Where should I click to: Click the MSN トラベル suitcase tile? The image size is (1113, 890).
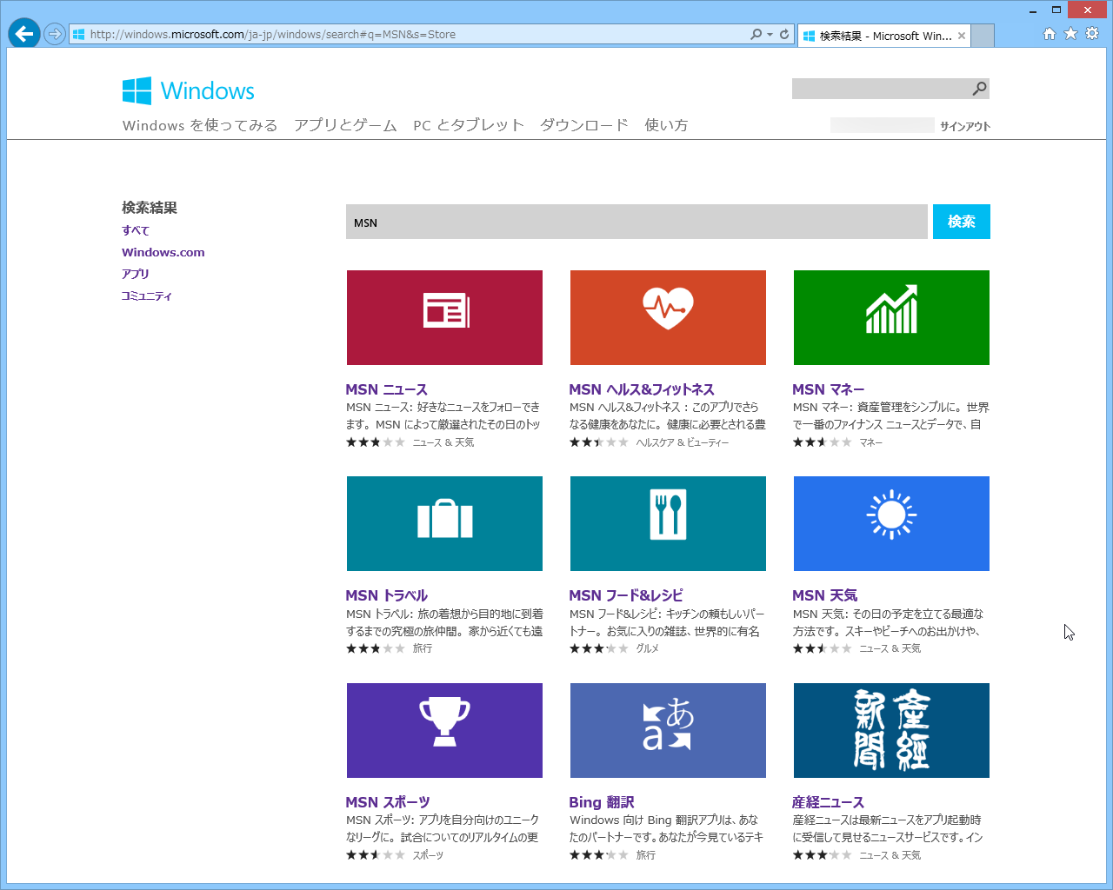pyautogui.click(x=444, y=523)
